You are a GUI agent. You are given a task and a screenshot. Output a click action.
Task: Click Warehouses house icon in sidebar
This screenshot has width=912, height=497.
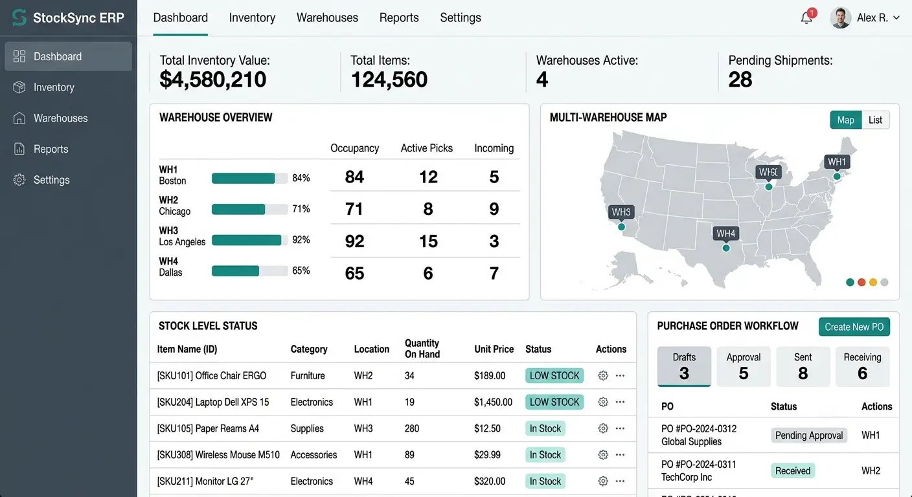point(19,118)
